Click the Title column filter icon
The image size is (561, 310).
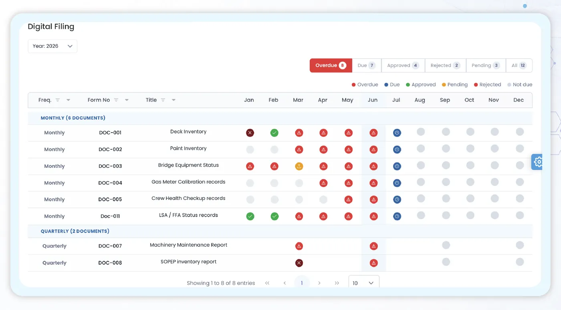163,100
